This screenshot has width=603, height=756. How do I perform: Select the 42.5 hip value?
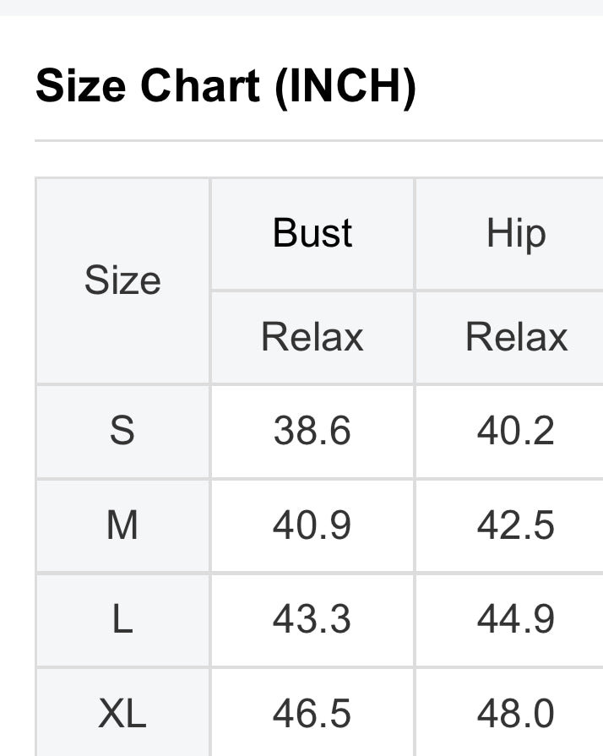click(515, 525)
